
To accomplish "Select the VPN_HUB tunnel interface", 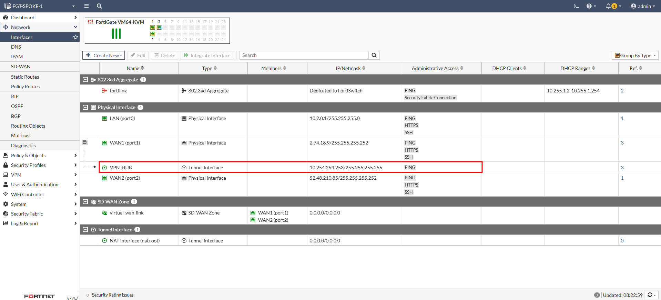I will pyautogui.click(x=370, y=167).
